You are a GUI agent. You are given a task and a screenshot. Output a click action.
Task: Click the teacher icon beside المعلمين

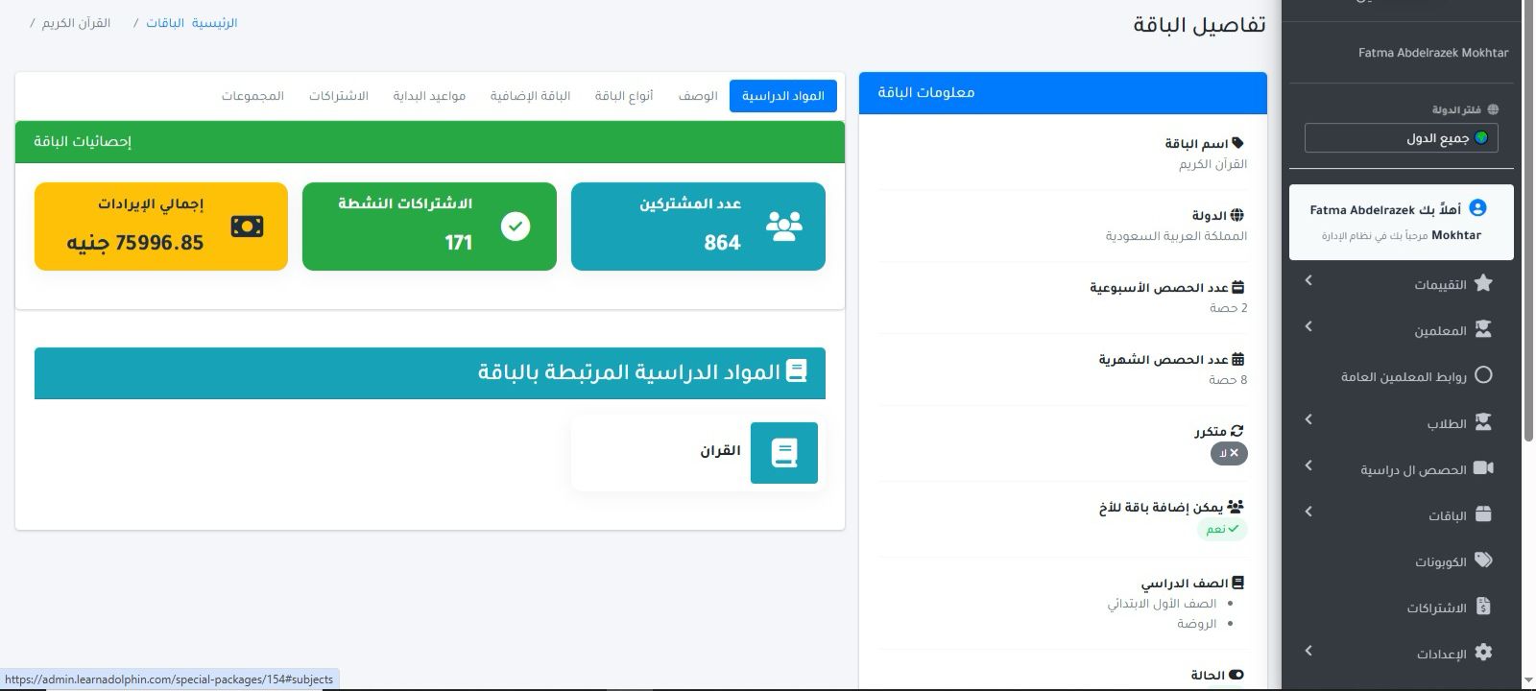pos(1483,329)
